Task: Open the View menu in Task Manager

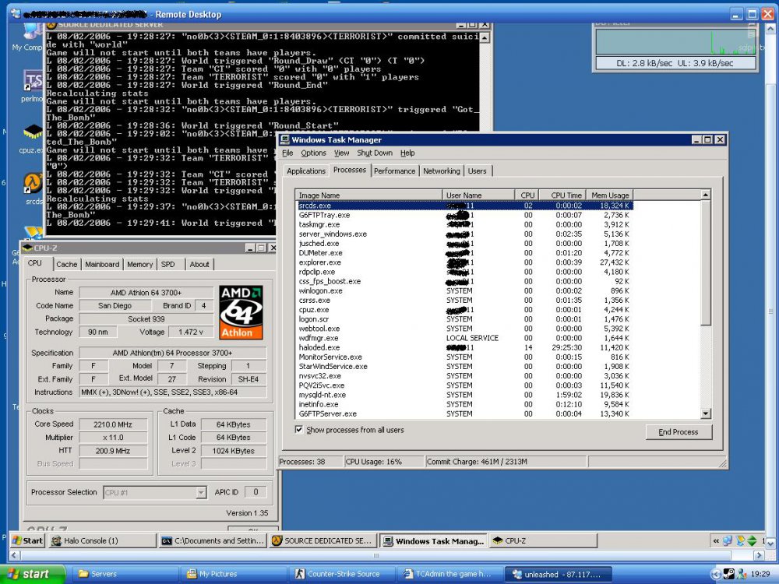Action: 342,153
